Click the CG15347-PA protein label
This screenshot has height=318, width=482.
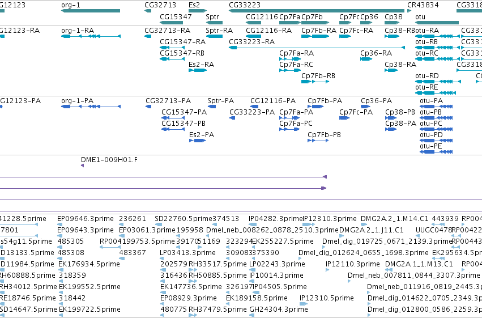(184, 112)
